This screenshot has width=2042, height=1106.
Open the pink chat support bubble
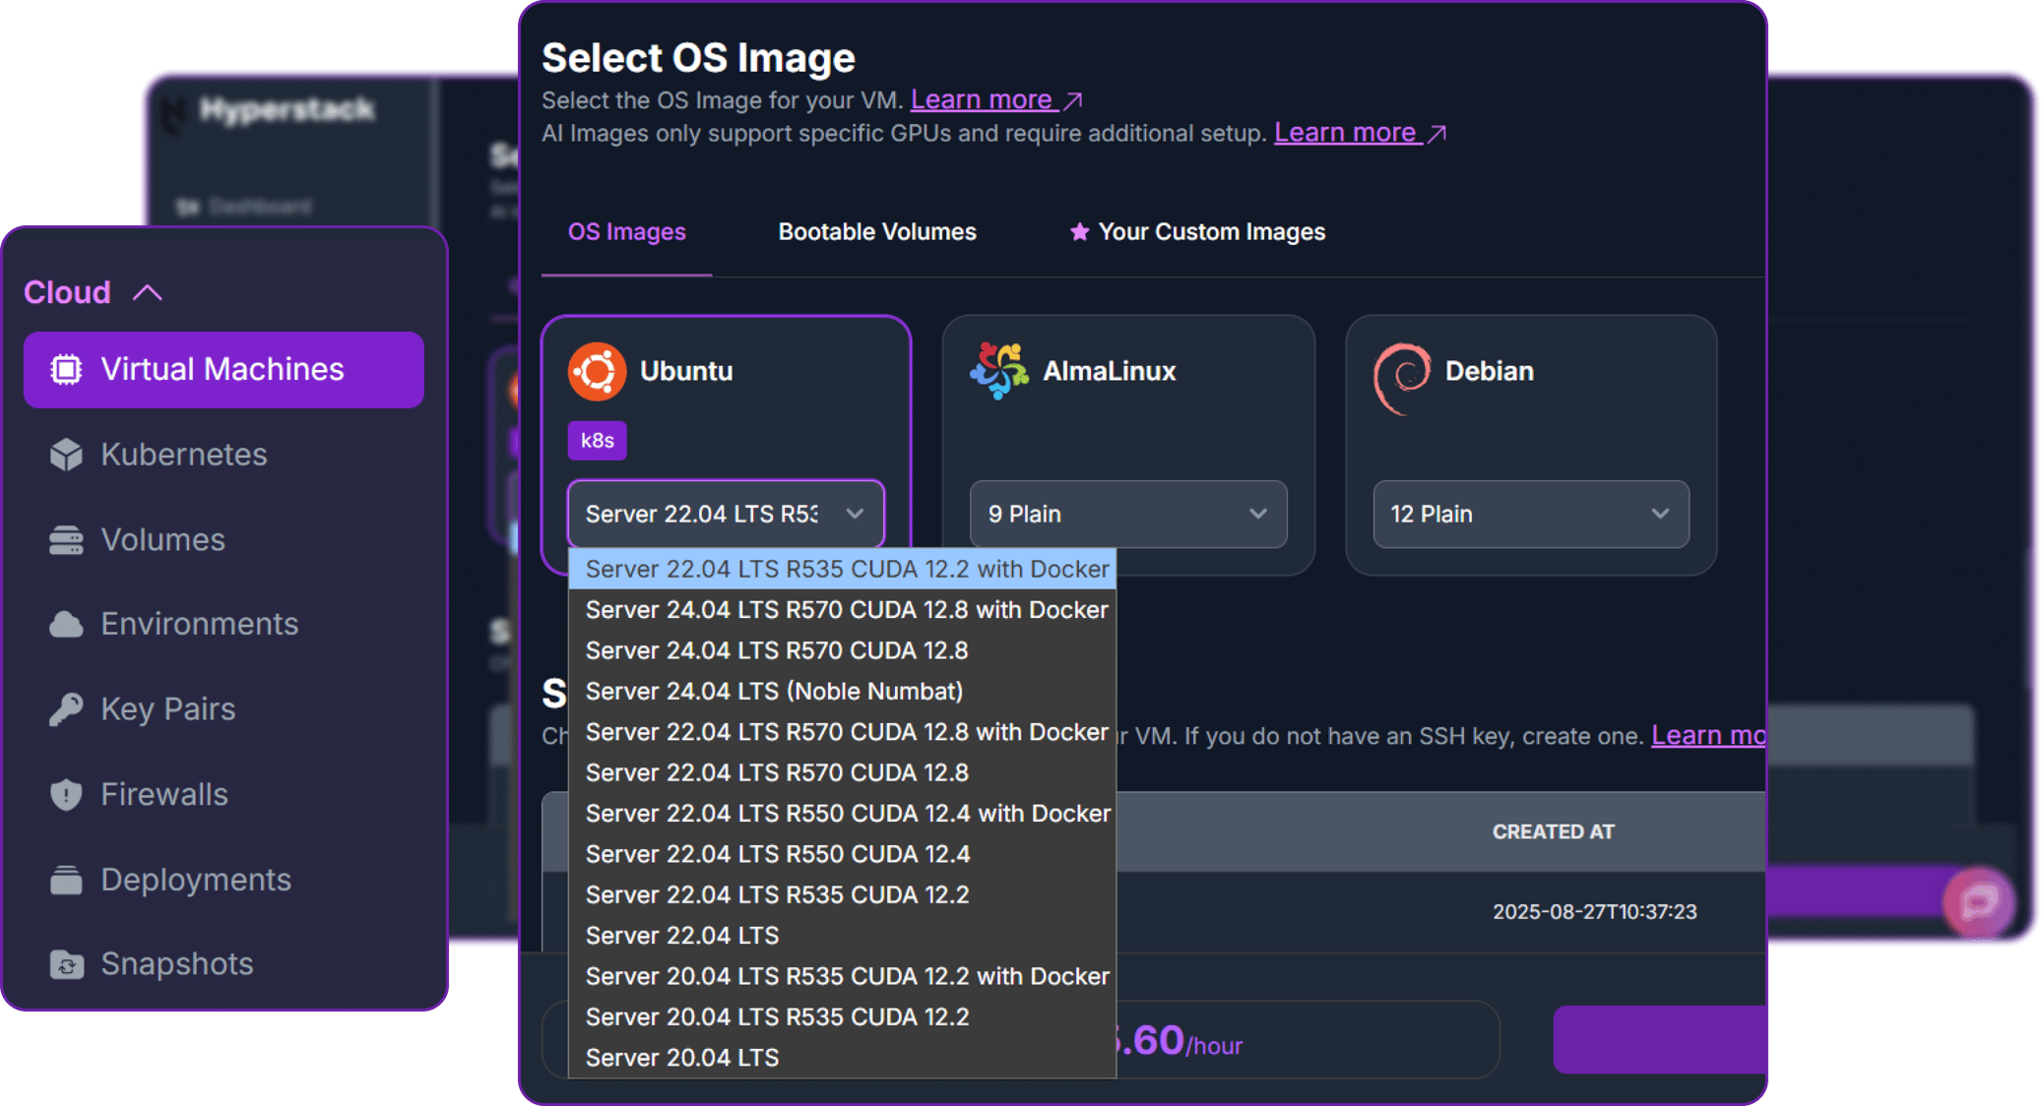(1977, 901)
